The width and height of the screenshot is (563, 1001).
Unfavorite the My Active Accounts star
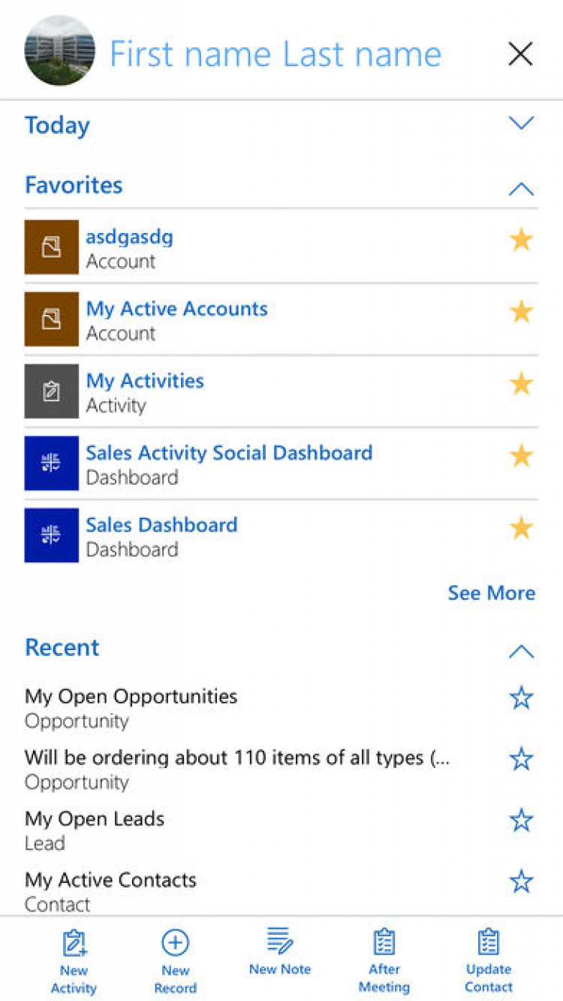click(521, 311)
